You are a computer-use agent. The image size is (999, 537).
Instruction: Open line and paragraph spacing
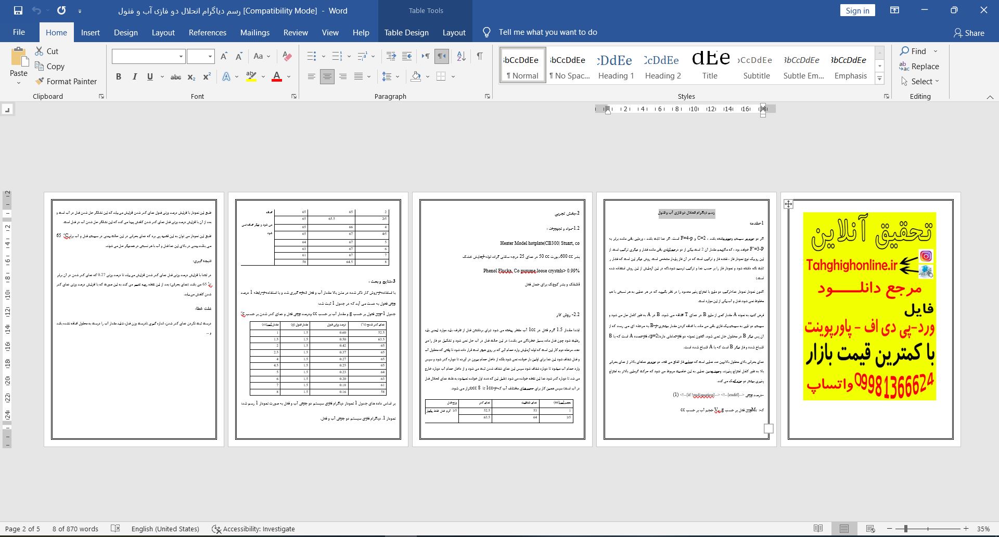[x=387, y=77]
